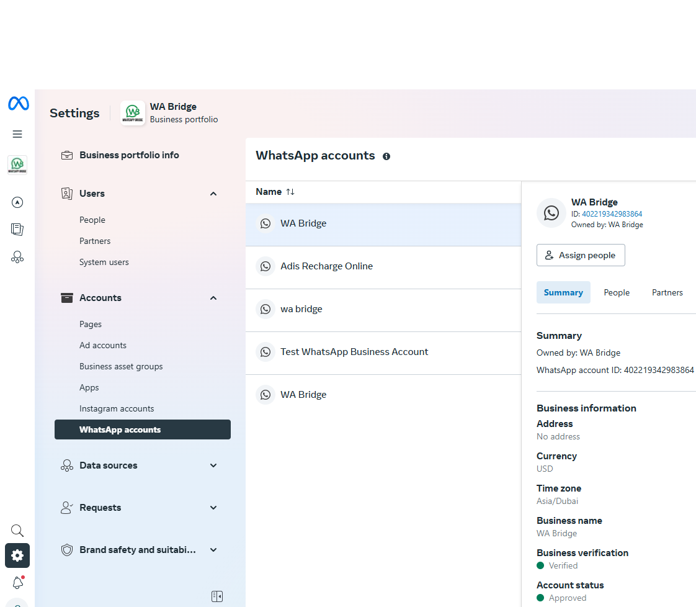The image size is (696, 607).
Task: Open the pages/content icon in left rail
Action: pos(17,230)
